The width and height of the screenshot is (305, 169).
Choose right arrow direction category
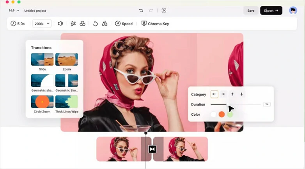click(223, 94)
